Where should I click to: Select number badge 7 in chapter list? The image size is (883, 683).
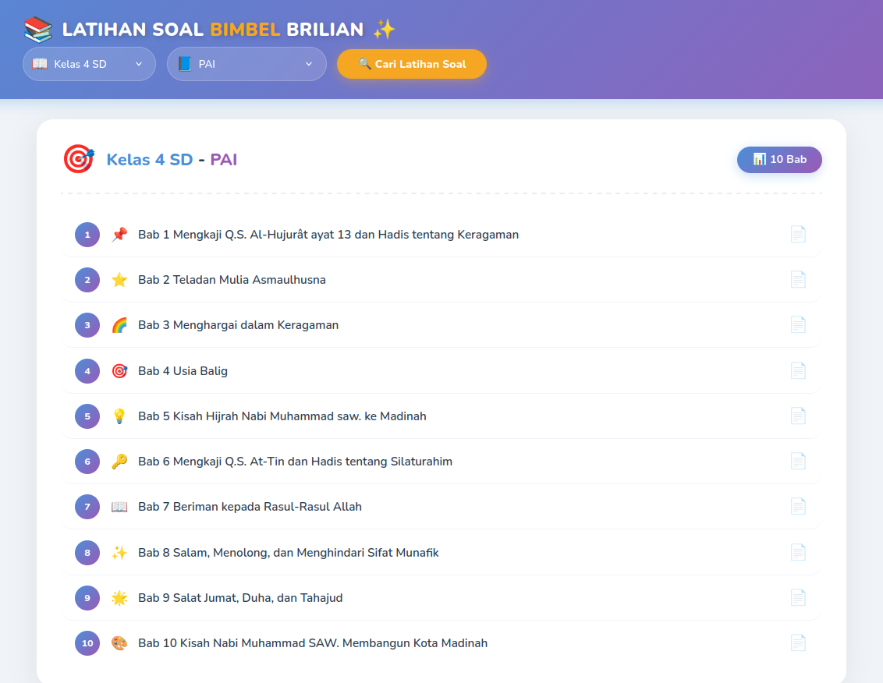point(87,507)
